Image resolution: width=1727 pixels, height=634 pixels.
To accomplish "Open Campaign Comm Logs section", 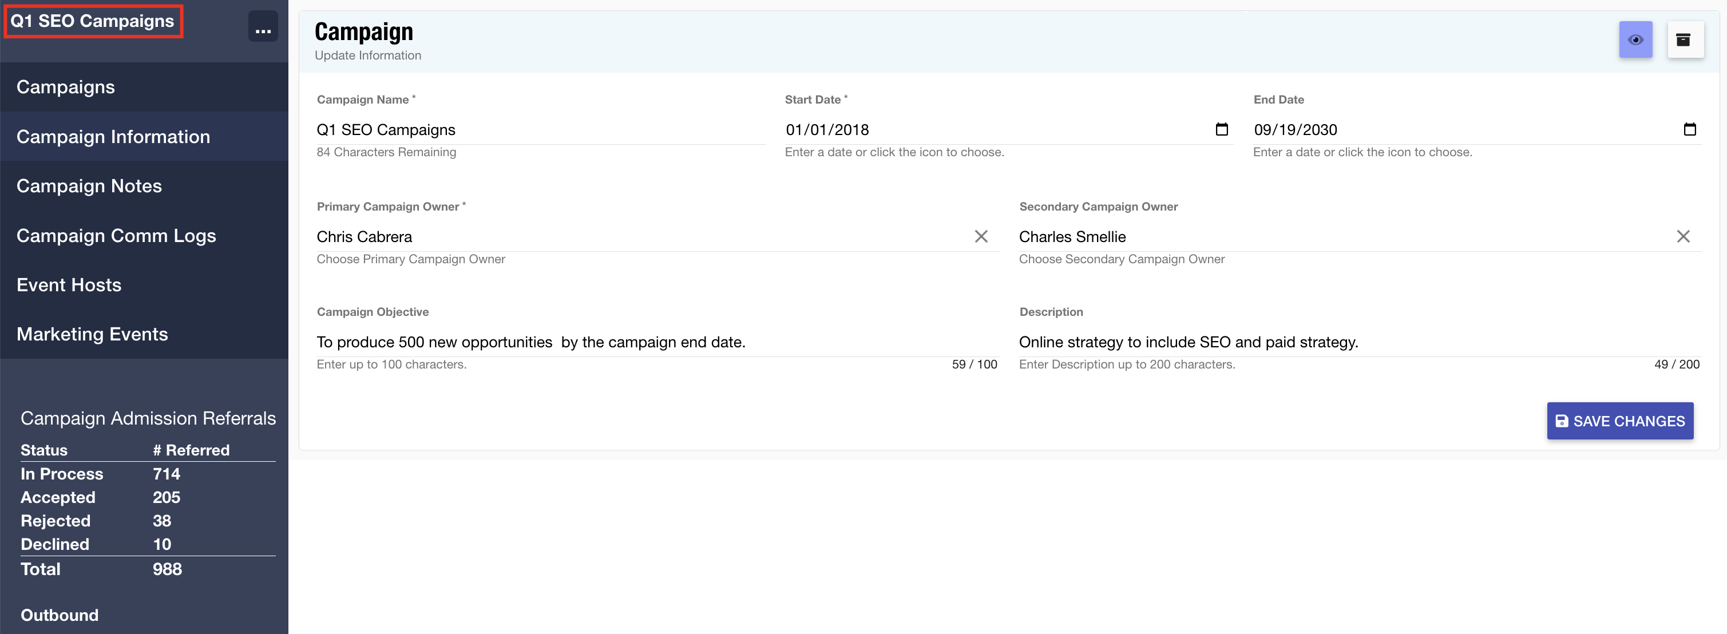I will (x=116, y=236).
